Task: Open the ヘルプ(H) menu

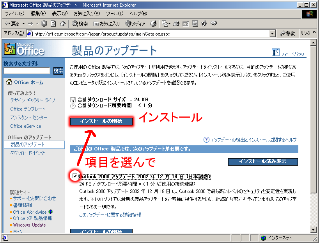Action: 138,14
